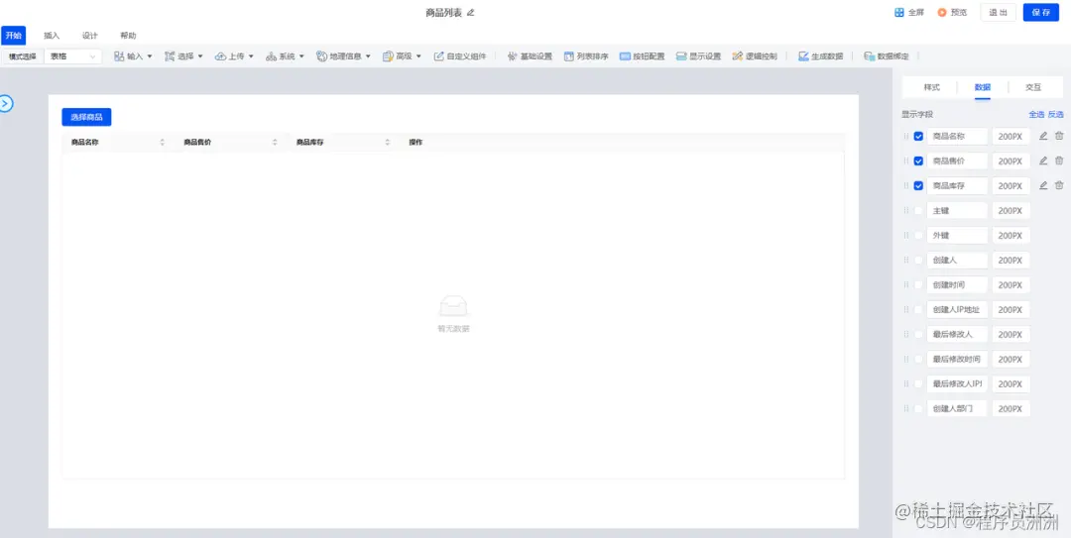
Task: Click the 创建人IP地址 field name input
Action: point(957,309)
